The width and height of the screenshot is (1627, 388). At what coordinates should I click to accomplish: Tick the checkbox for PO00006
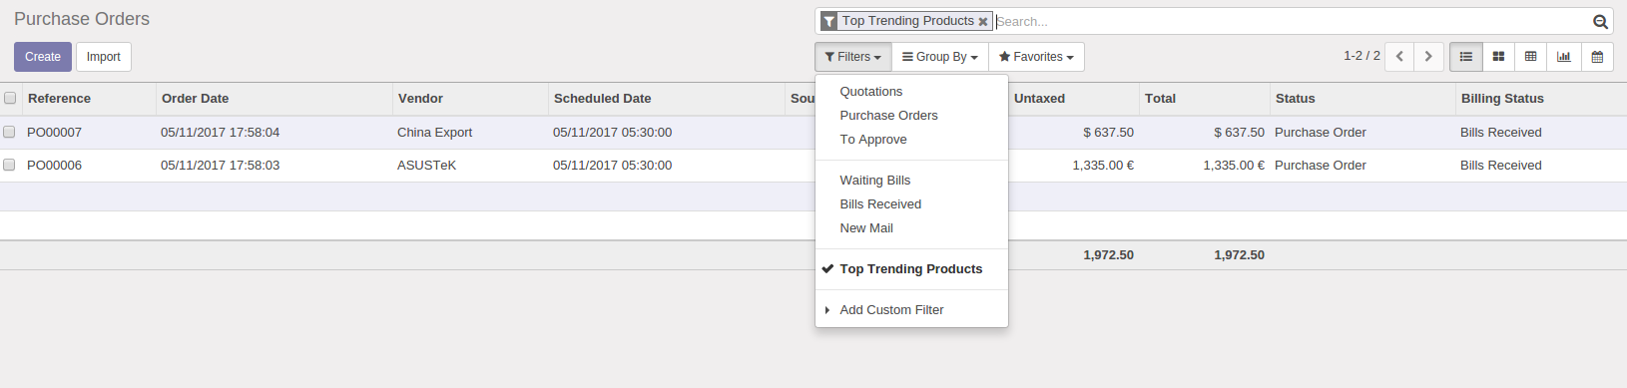click(9, 165)
